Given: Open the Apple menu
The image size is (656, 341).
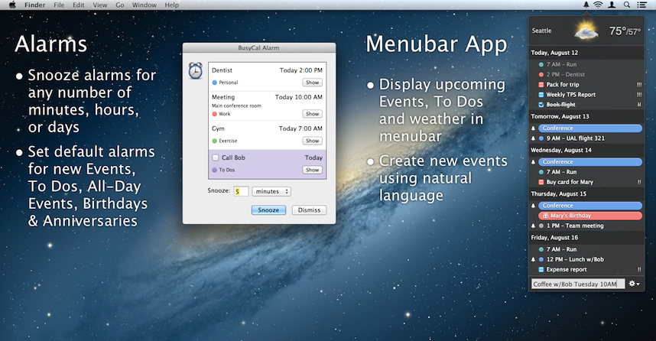Looking at the screenshot, I should (x=12, y=5).
